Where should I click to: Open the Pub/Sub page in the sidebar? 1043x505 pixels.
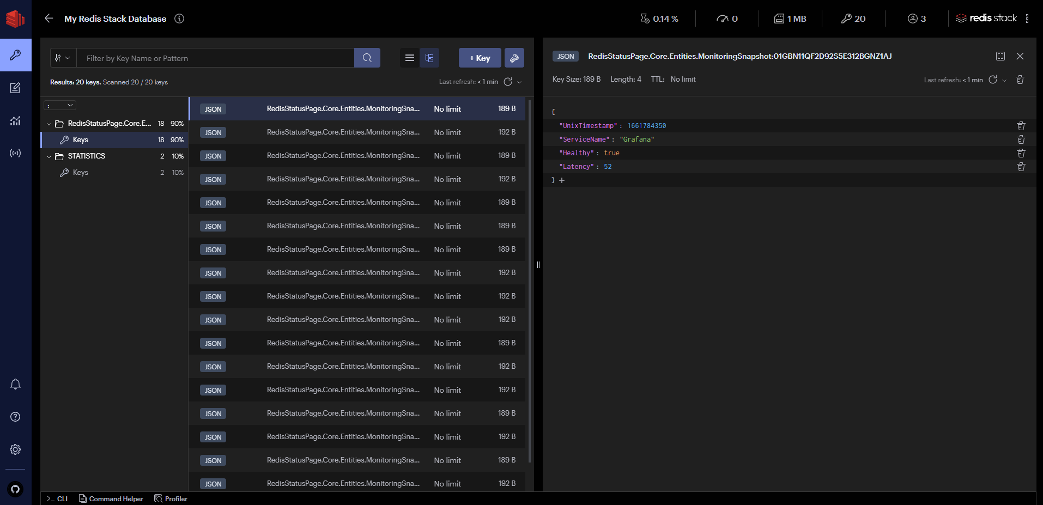15,153
